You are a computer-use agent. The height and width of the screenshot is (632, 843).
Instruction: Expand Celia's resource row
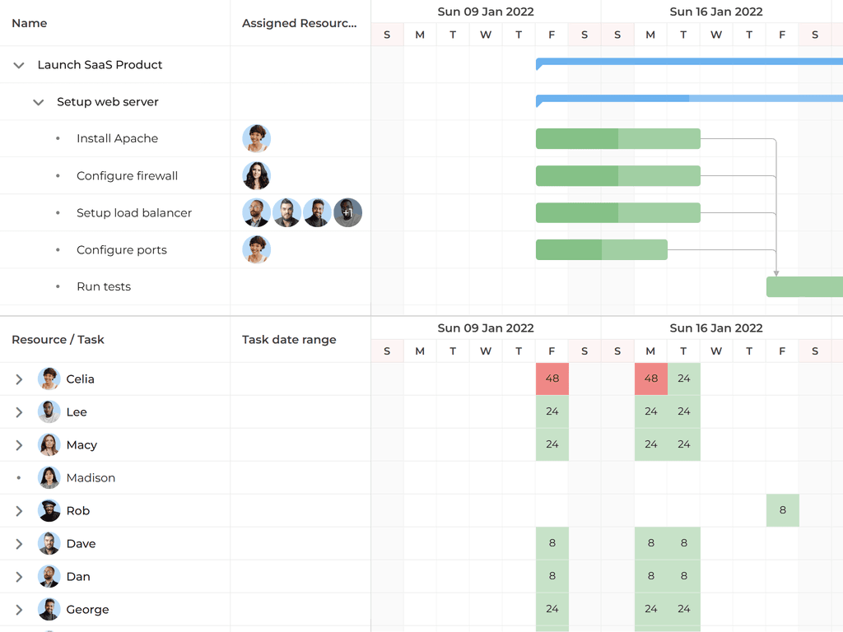(x=18, y=379)
